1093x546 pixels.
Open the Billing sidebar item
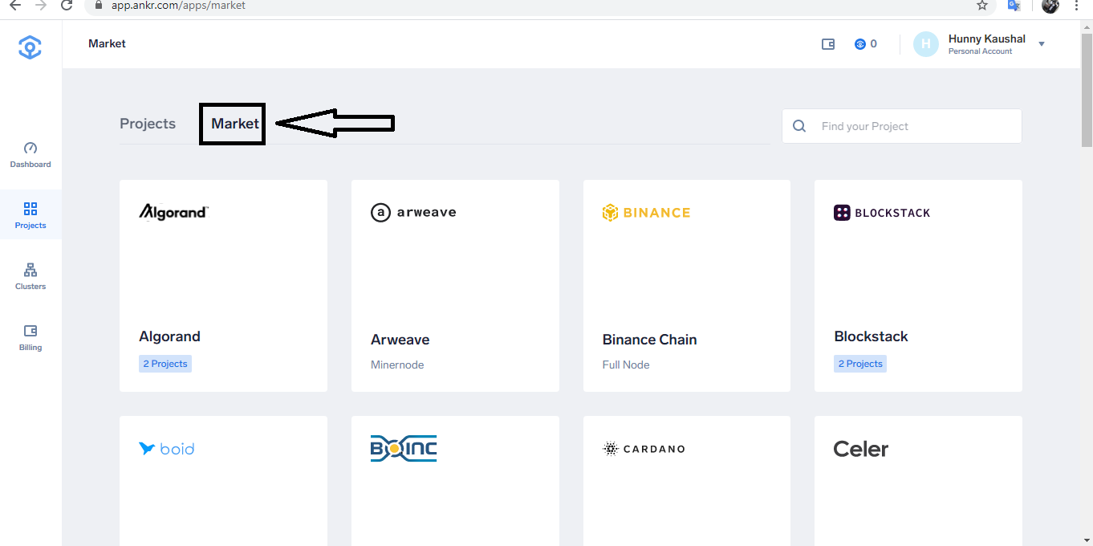30,337
